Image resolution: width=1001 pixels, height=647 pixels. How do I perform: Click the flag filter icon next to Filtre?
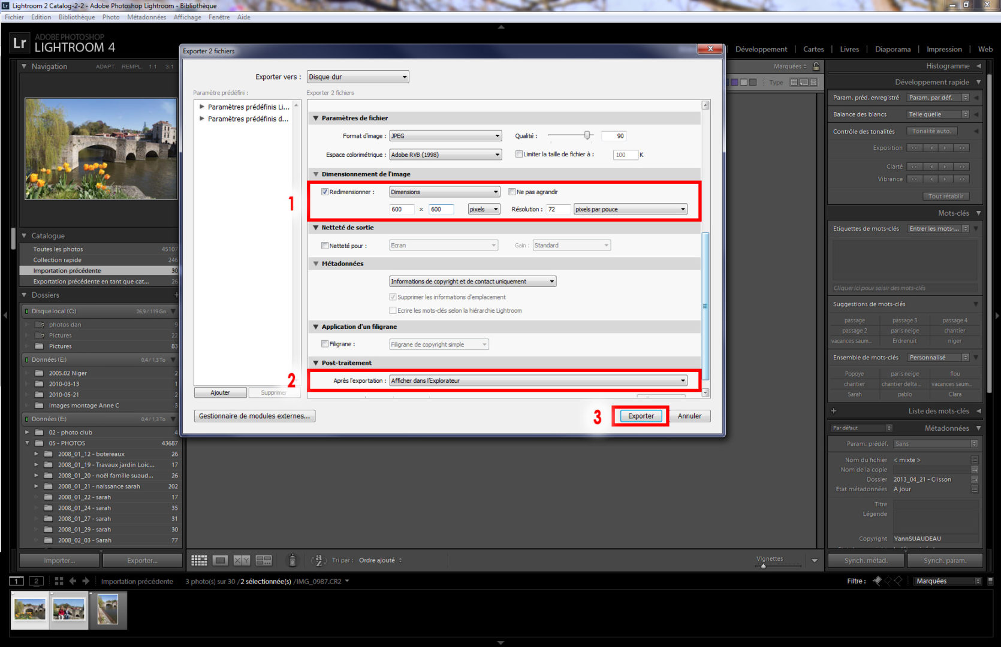878,581
